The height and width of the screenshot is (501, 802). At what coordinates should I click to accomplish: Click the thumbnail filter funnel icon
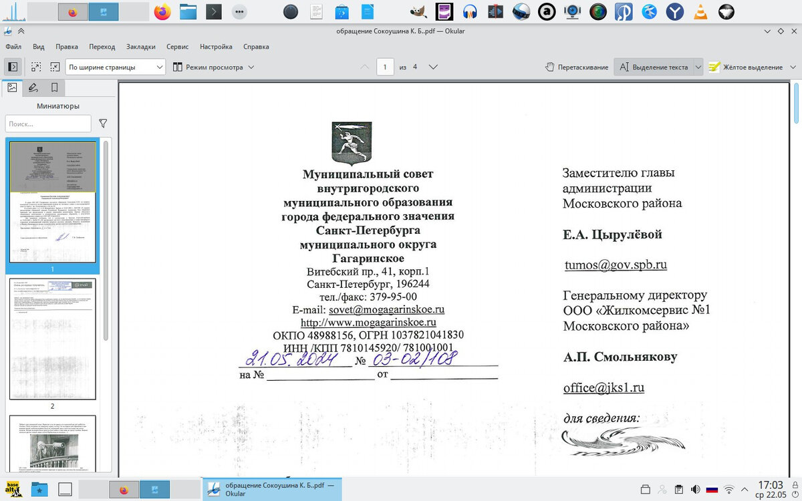(103, 124)
